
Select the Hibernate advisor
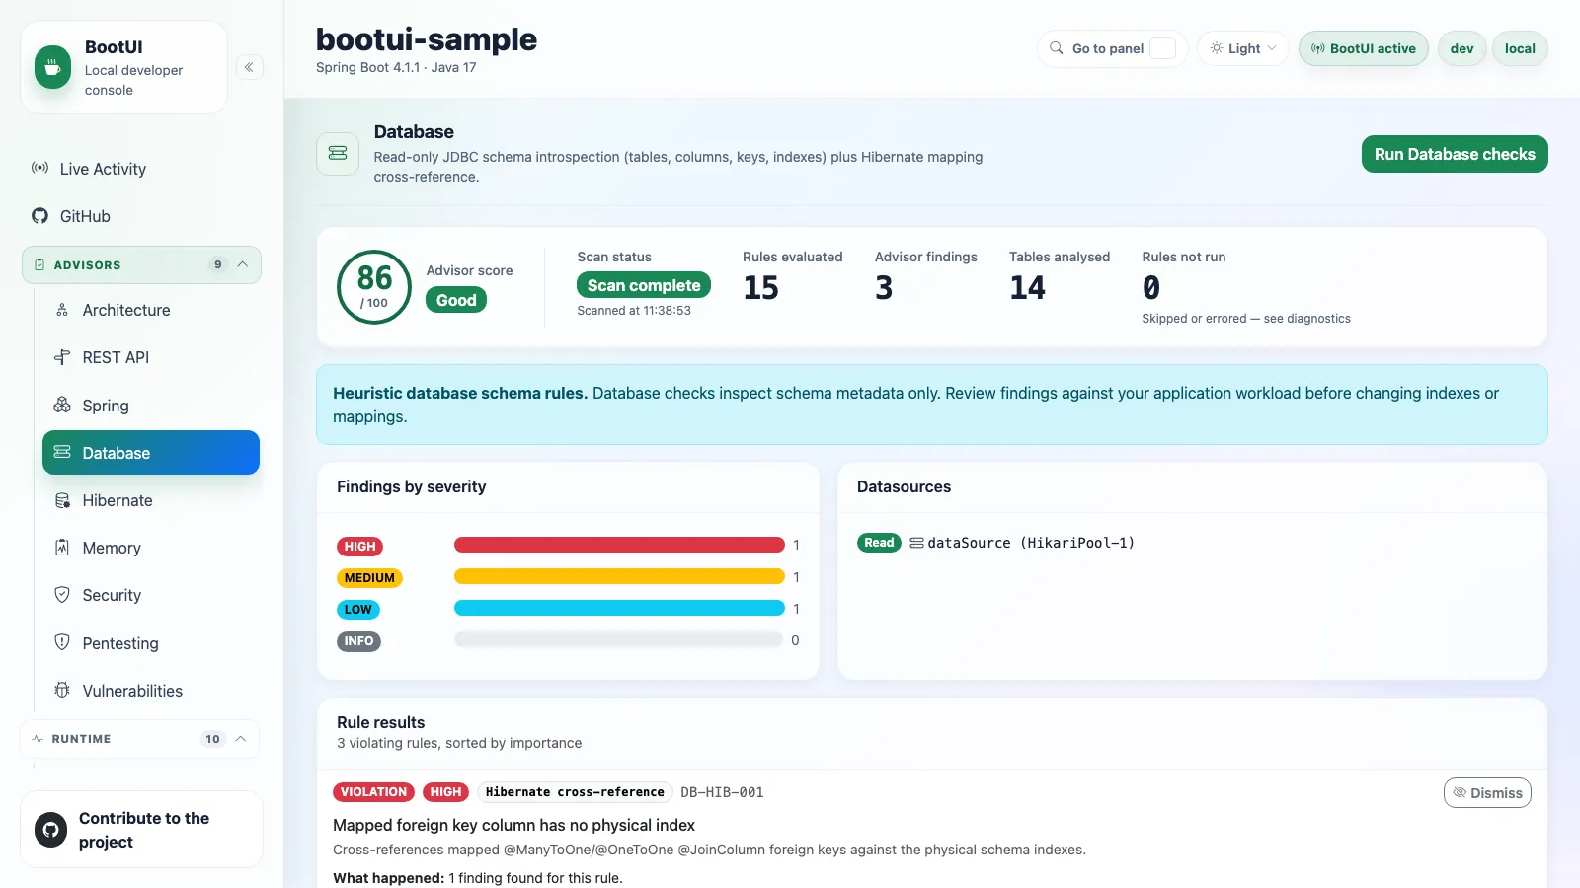coord(151,500)
